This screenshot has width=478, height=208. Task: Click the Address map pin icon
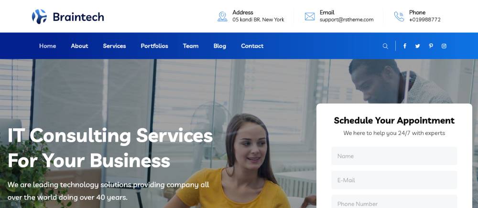click(223, 16)
